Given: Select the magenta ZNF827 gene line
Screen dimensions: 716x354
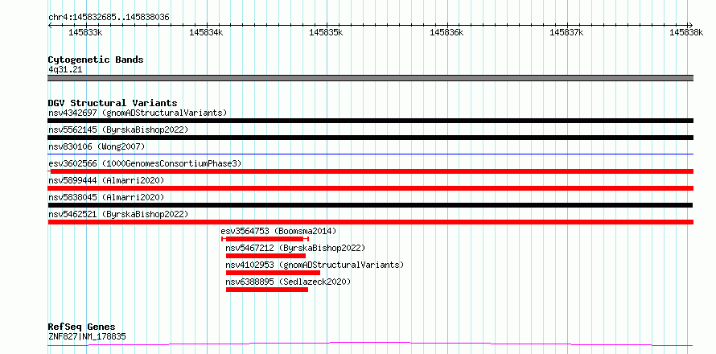Looking at the screenshot, I should [x=370, y=344].
